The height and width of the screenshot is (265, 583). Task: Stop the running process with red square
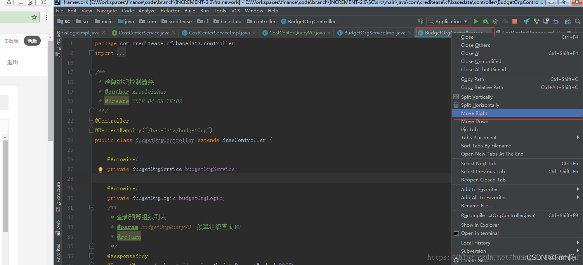(515, 22)
